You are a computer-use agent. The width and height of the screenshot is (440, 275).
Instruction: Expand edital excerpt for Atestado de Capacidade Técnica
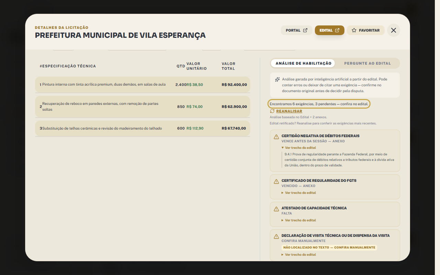click(x=299, y=220)
